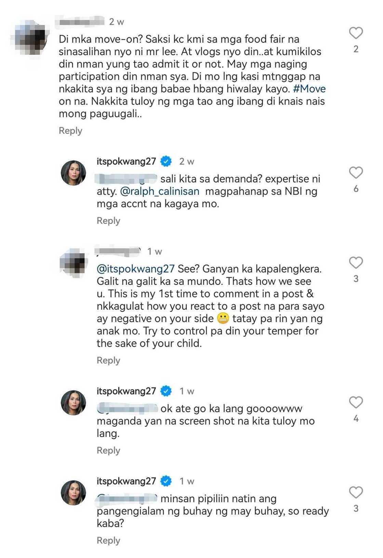
Task: Reply to the 'kapalengkera' comment
Action: [109, 360]
